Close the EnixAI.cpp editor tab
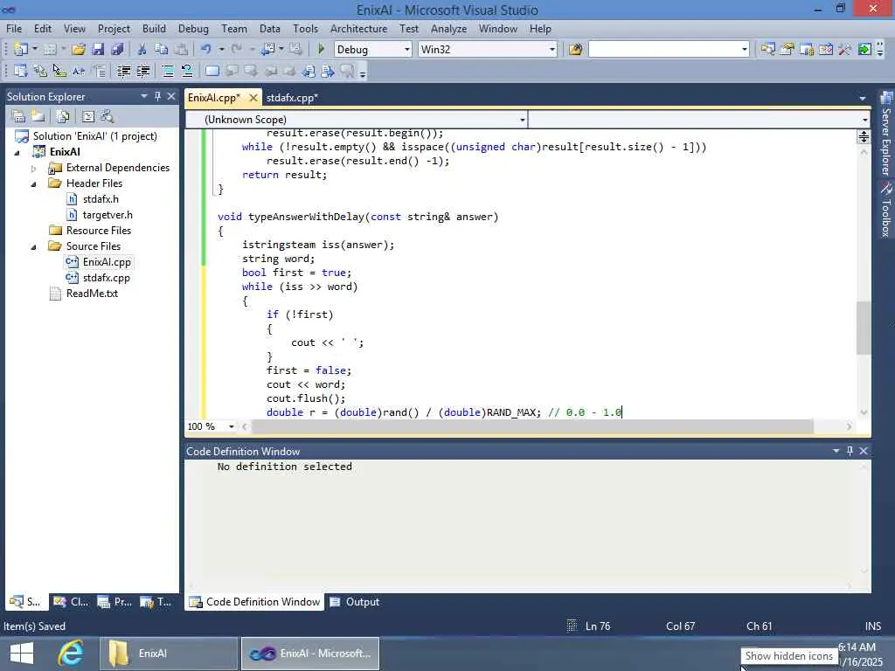Viewport: 895px width, 671px height. coord(253,98)
